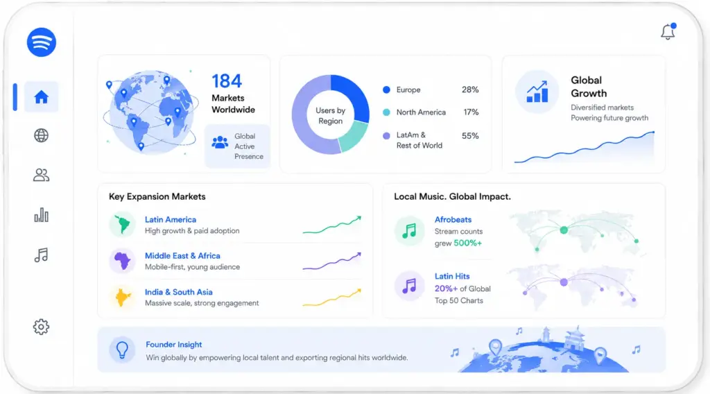Open notifications via the bell icon
This screenshot has height=394, width=710.
pos(668,31)
